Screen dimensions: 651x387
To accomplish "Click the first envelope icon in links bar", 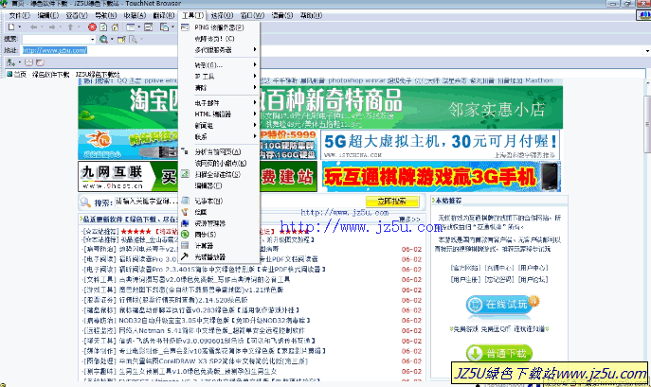I will tap(28, 62).
